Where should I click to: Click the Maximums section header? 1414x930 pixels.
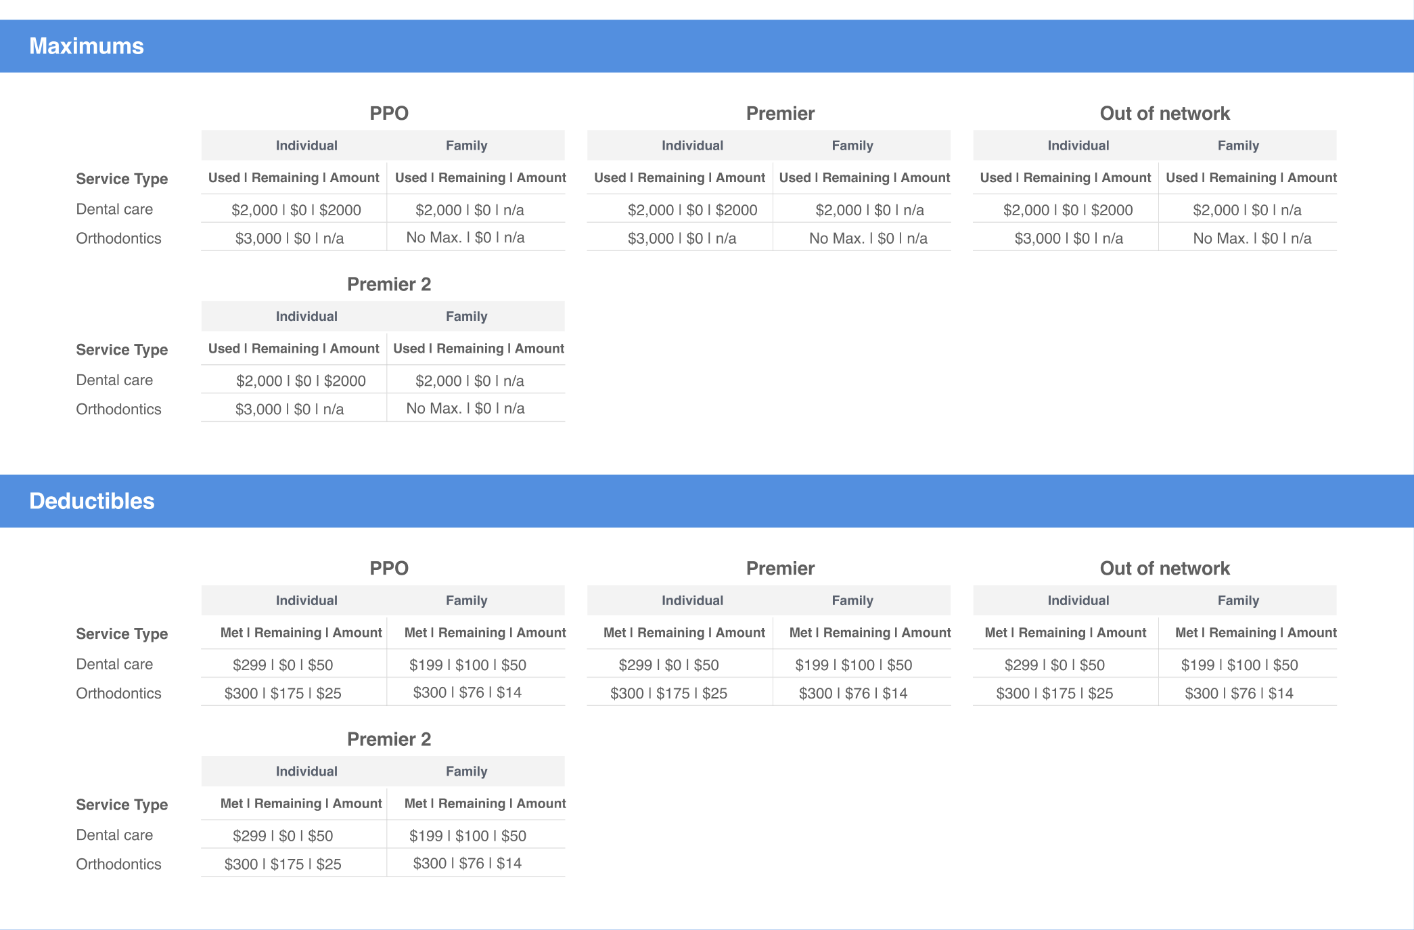click(x=87, y=46)
